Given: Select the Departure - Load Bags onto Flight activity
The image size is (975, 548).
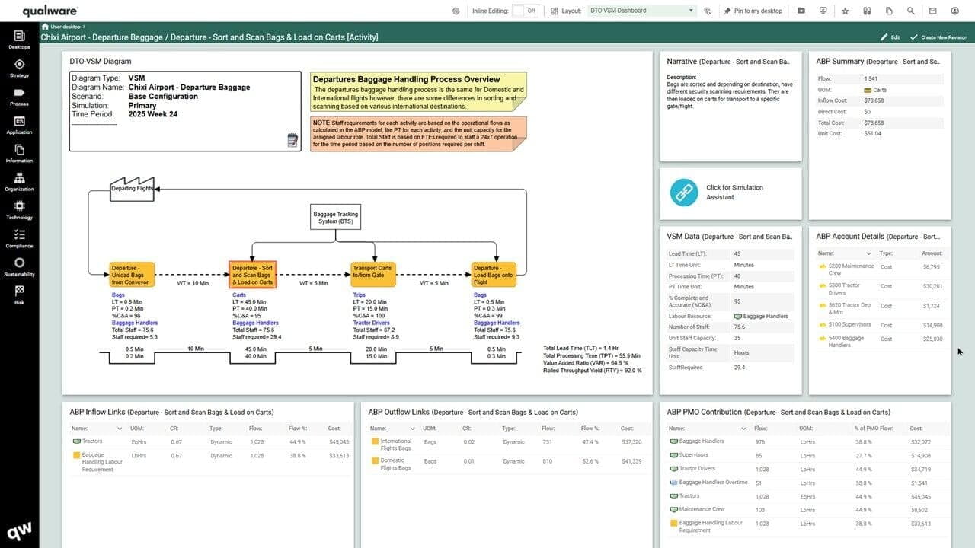Looking at the screenshot, I should point(494,275).
